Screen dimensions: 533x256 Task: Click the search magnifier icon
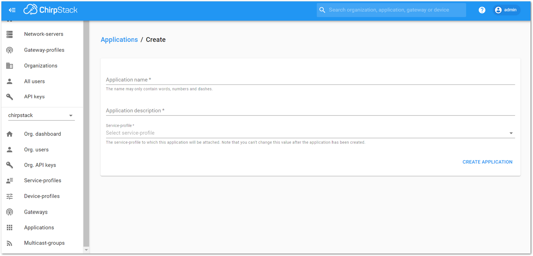(322, 10)
